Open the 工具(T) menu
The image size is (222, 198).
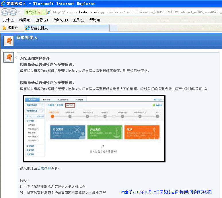[79, 20]
